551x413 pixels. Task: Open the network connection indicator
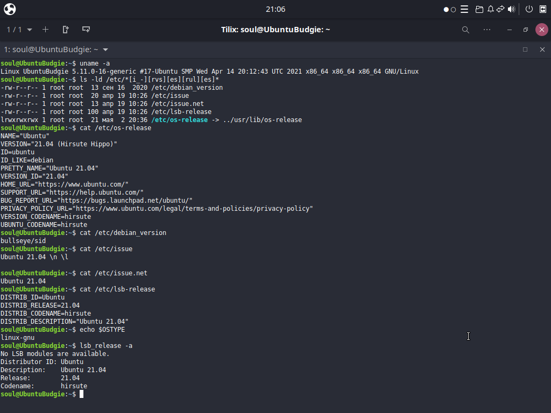click(500, 9)
